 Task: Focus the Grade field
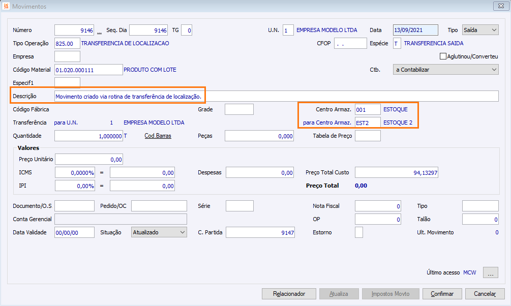click(x=239, y=109)
